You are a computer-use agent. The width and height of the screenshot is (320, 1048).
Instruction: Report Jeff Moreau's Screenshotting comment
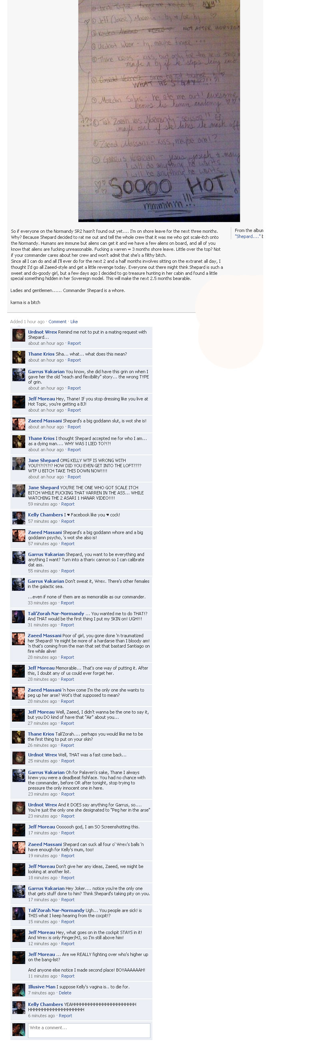pos(68,833)
